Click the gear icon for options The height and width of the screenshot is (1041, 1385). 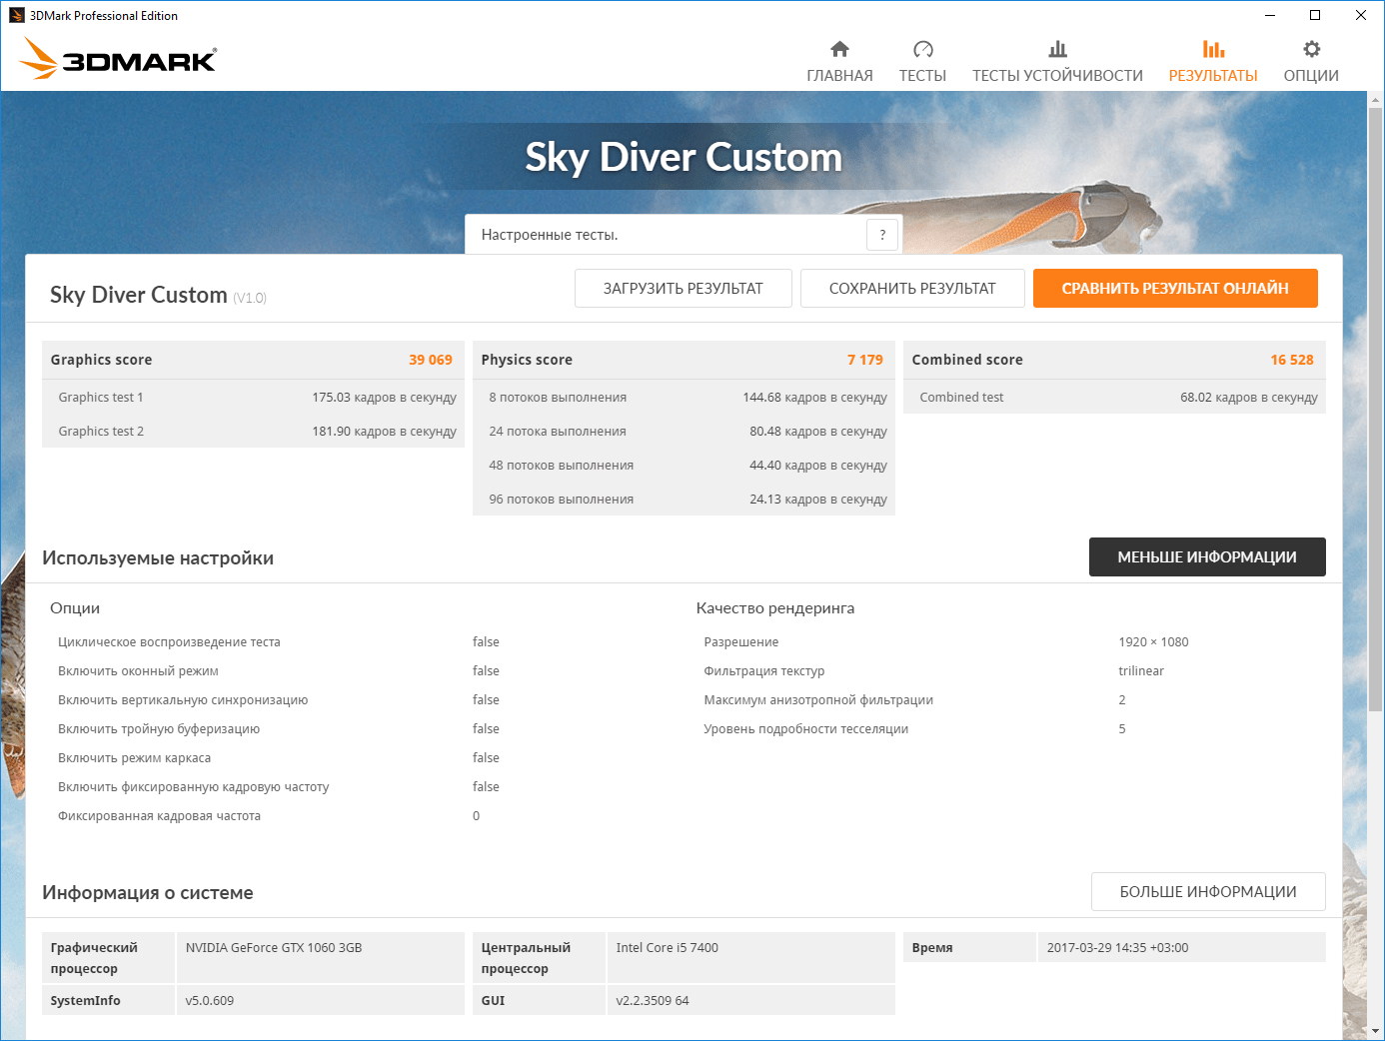(1311, 49)
